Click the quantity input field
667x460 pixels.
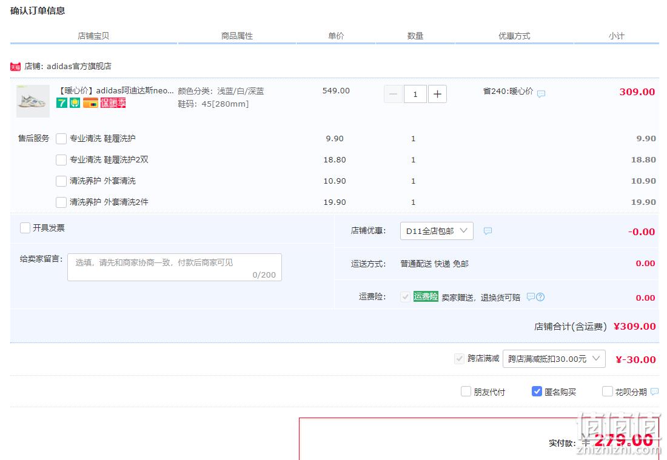[x=415, y=94]
